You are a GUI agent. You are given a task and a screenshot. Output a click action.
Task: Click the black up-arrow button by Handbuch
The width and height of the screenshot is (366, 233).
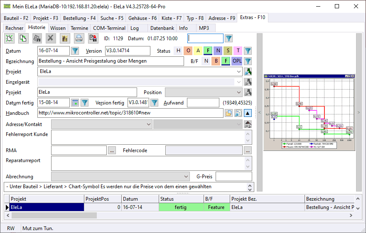pyautogui.click(x=248, y=113)
